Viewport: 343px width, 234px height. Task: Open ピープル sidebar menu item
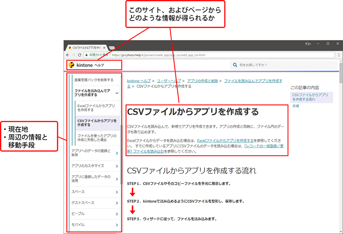click(x=78, y=214)
